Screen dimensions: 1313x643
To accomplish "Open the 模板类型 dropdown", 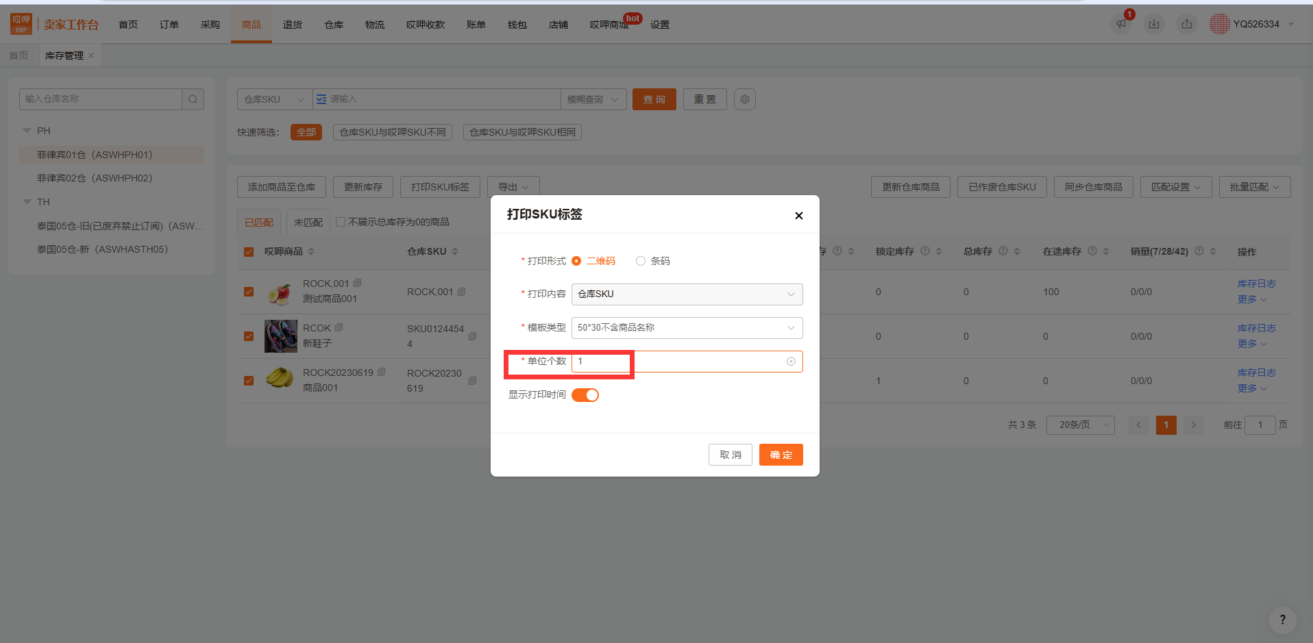I will [x=687, y=328].
